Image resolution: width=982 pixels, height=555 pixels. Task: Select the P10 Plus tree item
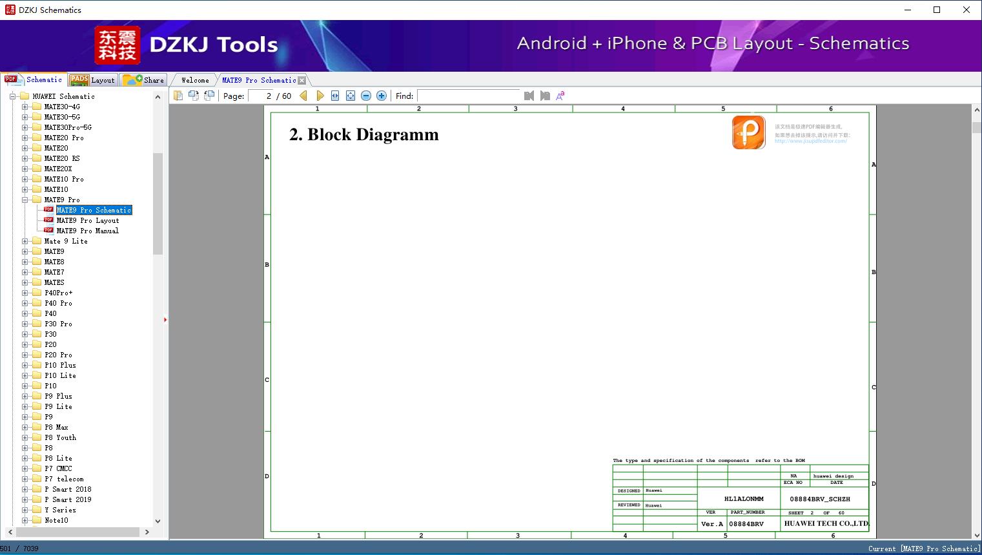click(x=60, y=365)
